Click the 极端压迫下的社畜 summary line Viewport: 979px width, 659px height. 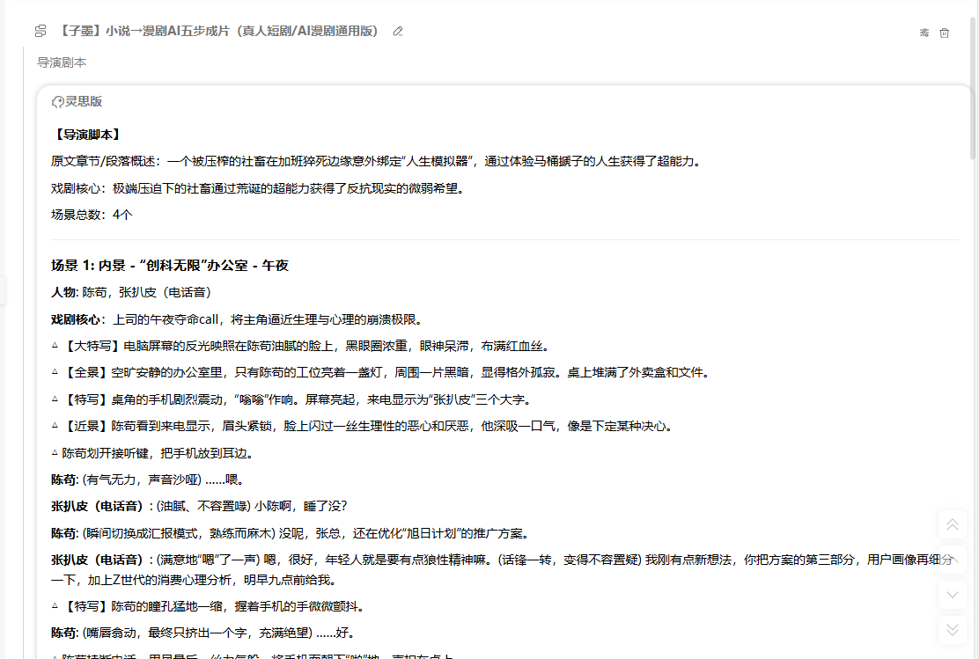coord(261,188)
